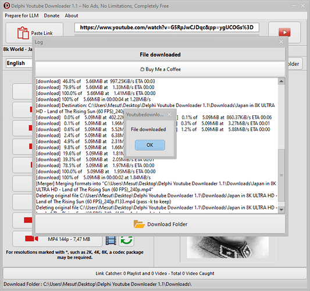Screen dimensions: 310x291
Task: Click the codec package note text
Action: point(74,255)
